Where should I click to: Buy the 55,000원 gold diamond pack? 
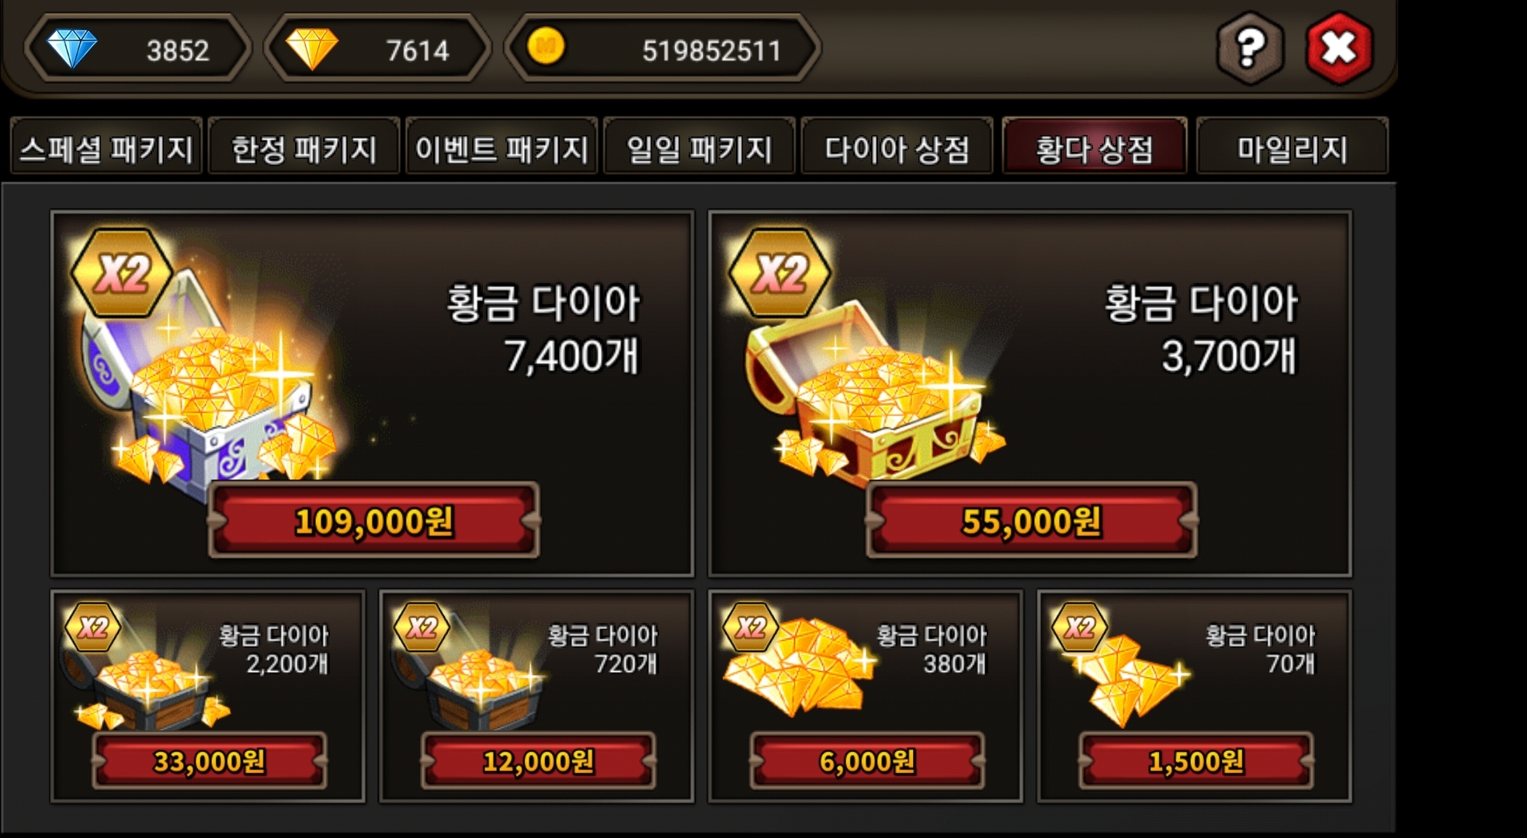(x=1032, y=521)
